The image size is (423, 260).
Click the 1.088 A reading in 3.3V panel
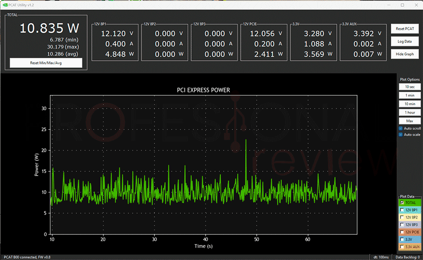coord(318,44)
